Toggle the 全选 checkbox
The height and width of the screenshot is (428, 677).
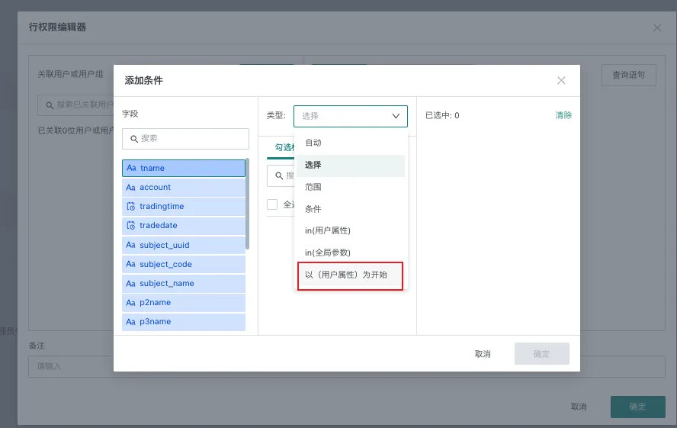pyautogui.click(x=272, y=204)
